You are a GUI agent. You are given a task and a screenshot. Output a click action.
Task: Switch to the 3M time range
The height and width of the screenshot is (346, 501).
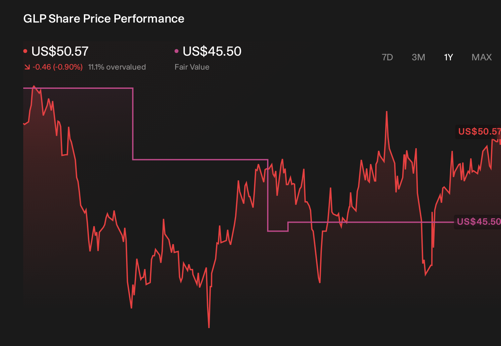(418, 57)
